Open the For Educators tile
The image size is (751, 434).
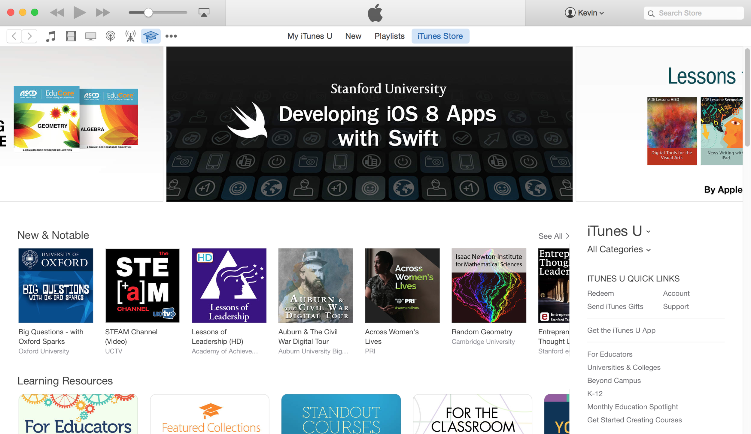78,414
